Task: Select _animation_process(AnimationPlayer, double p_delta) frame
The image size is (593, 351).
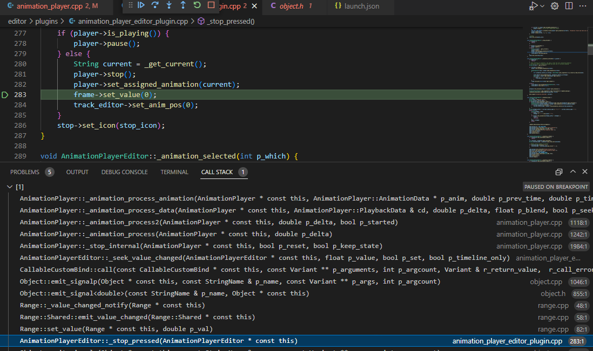Action: (296, 234)
